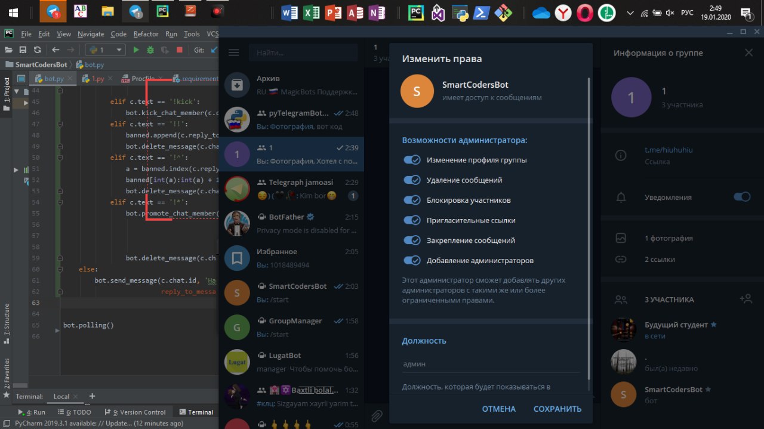The width and height of the screenshot is (764, 429).
Task: Open Visual Studio from the taskbar
Action: click(x=438, y=12)
